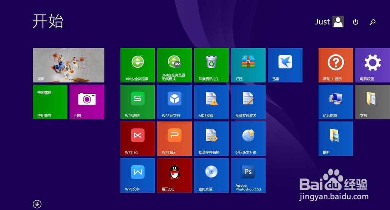Show all apps with down arrow
The width and height of the screenshot is (390, 210).
pyautogui.click(x=37, y=204)
